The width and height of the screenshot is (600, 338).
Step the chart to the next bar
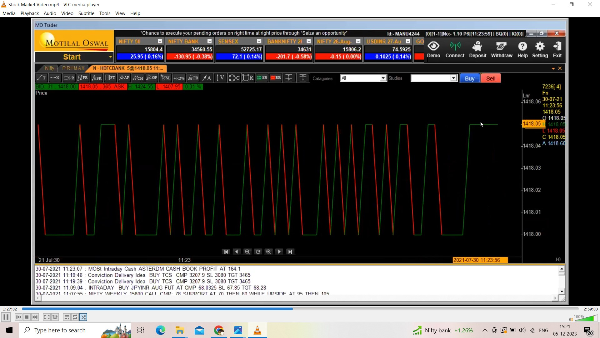pos(279,252)
